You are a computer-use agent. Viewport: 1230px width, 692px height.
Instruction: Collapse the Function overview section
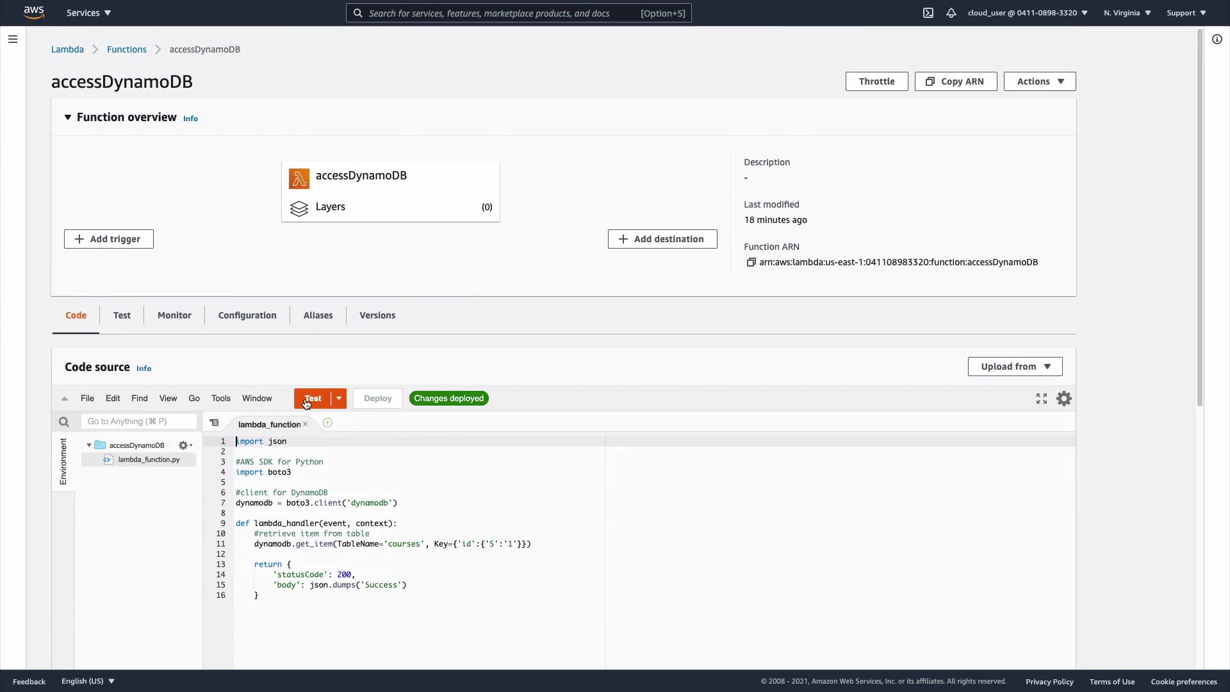68,117
